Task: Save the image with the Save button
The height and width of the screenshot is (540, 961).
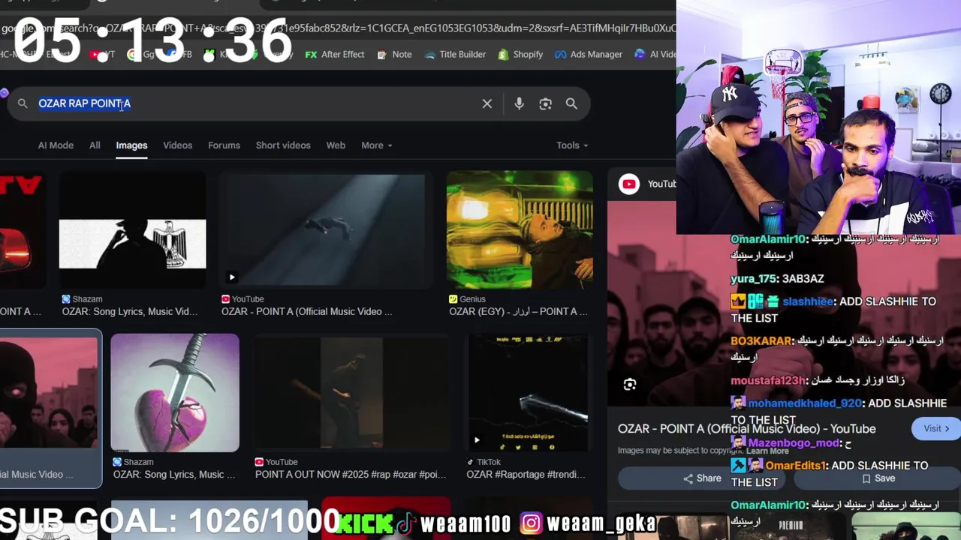Action: [x=878, y=478]
